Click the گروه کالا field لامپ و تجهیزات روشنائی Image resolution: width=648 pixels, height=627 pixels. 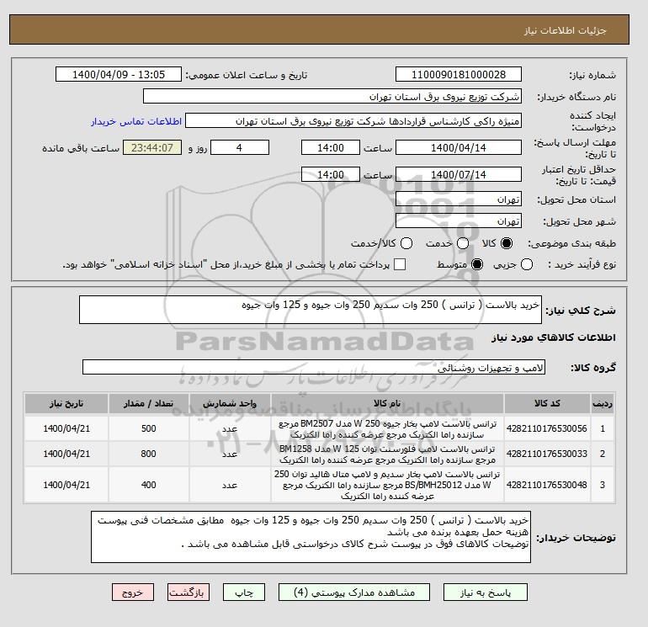point(314,367)
